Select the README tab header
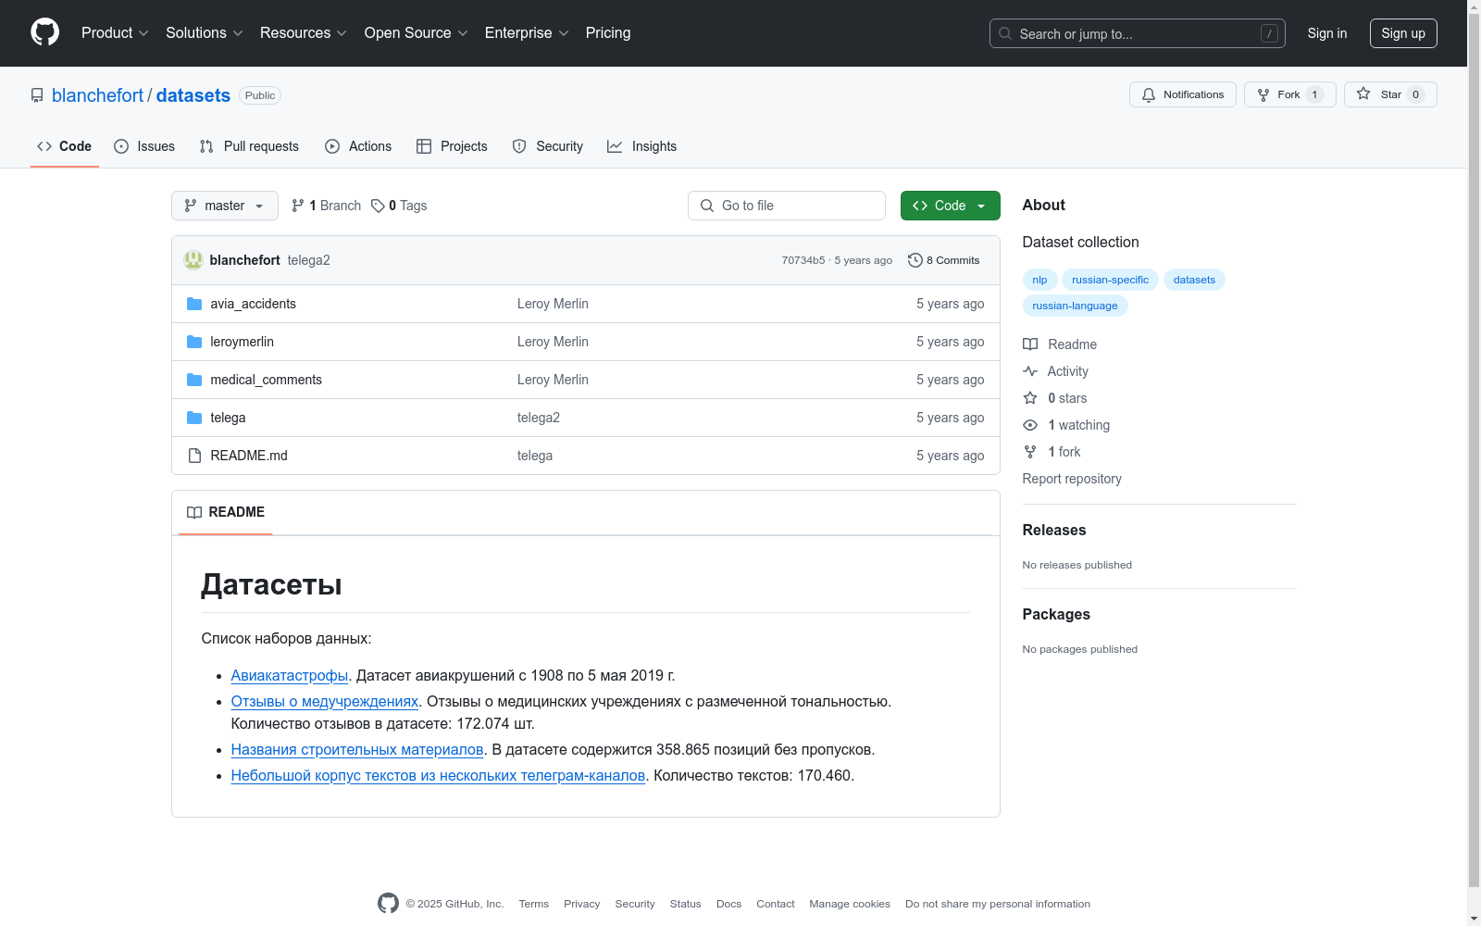1481x926 pixels. point(226,512)
